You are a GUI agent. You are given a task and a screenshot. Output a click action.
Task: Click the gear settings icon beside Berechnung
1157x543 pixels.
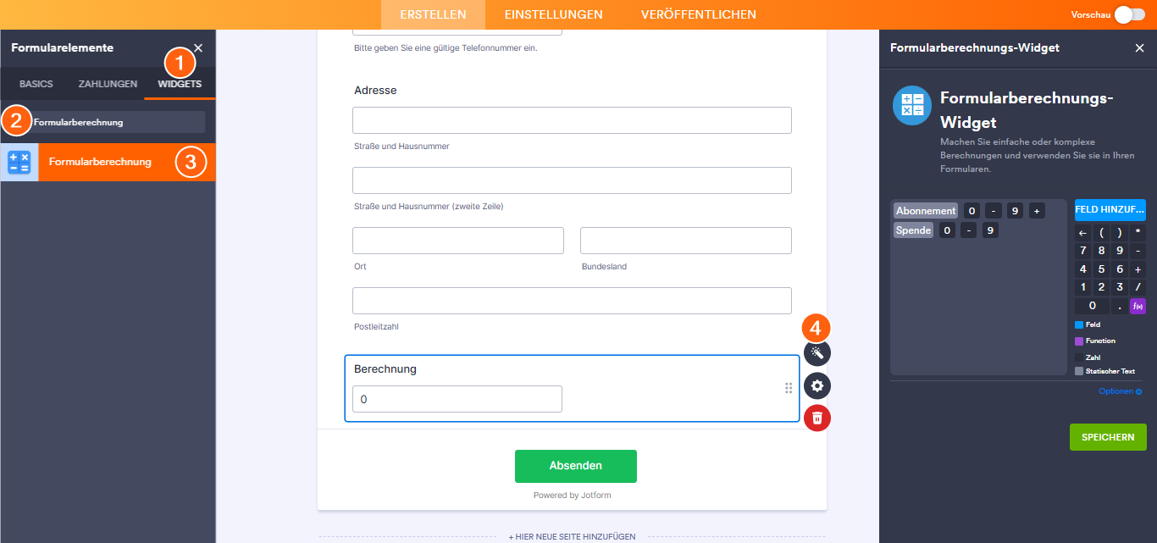click(816, 385)
